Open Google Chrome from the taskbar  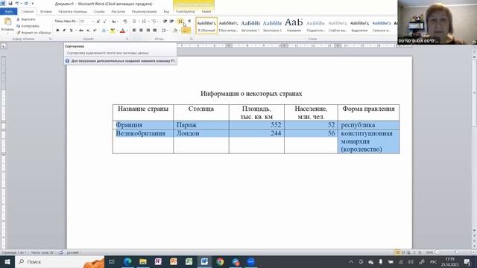pyautogui.click(x=220, y=261)
